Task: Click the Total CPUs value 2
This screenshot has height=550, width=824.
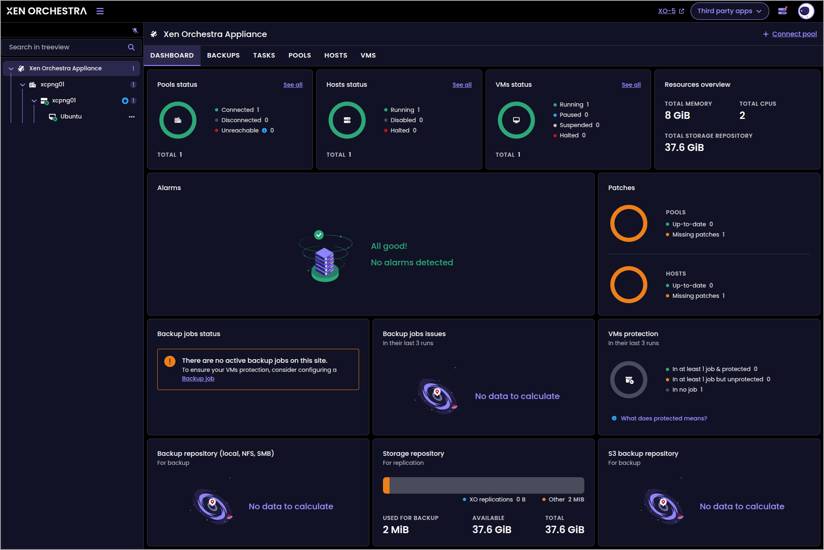Action: coord(742,116)
